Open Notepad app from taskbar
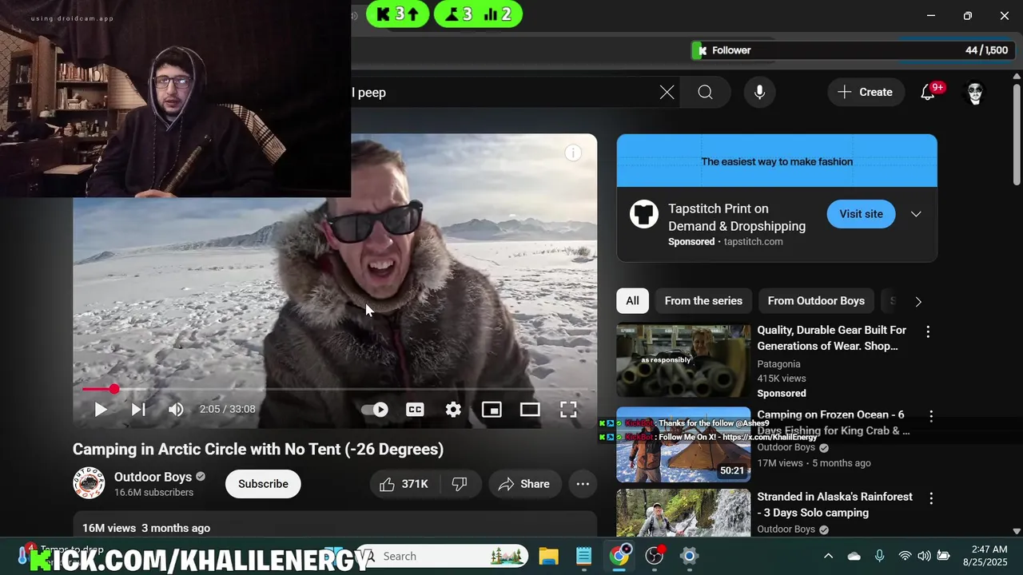Image resolution: width=1023 pixels, height=575 pixels. [x=583, y=556]
